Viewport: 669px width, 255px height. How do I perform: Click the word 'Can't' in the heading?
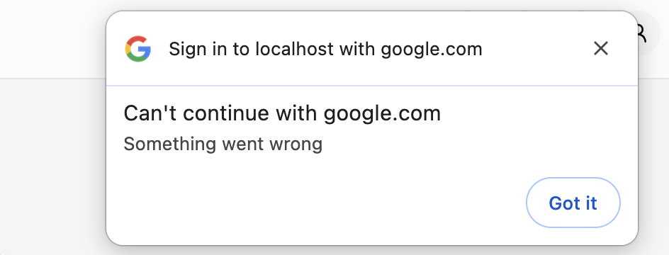pyautogui.click(x=150, y=113)
